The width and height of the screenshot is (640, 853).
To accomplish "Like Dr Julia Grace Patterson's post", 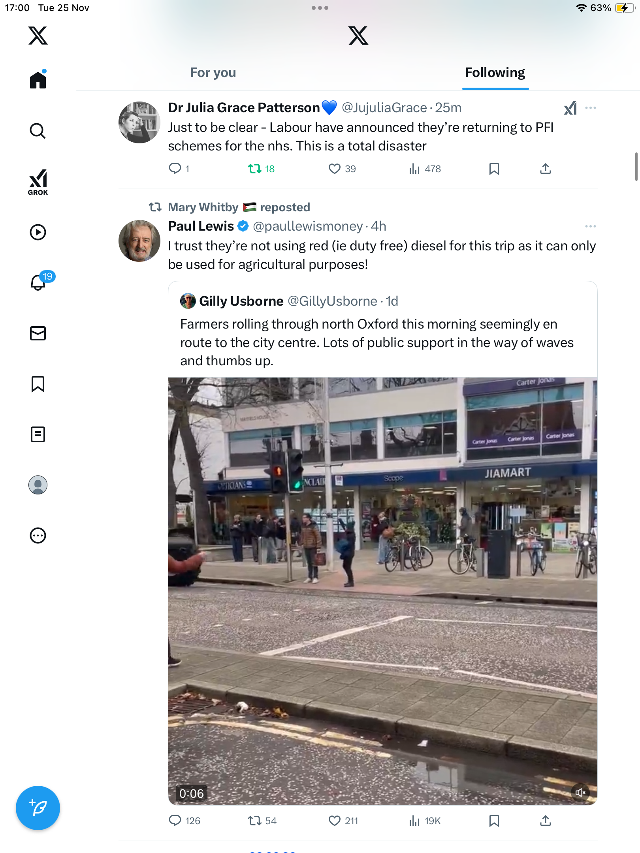I will point(334,169).
